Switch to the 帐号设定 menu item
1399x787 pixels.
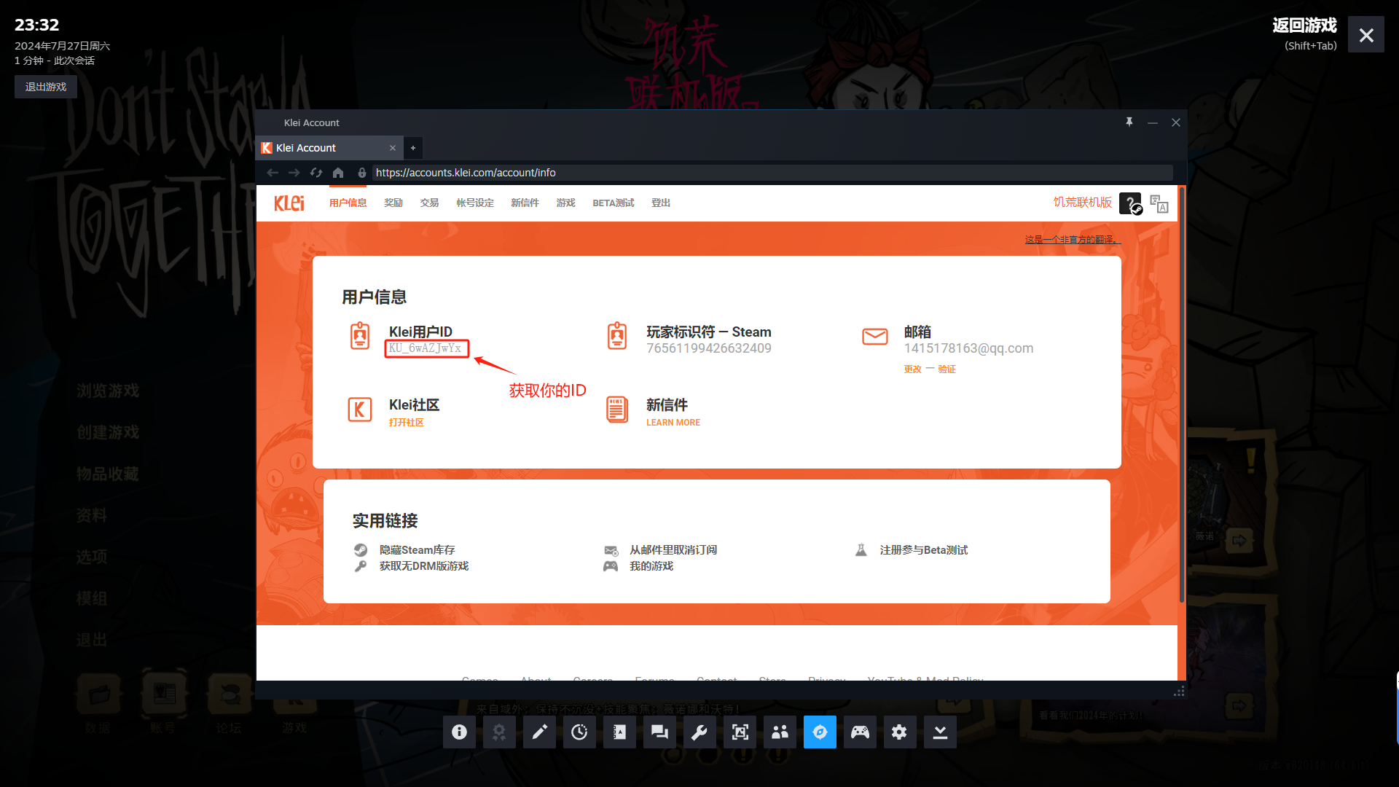pyautogui.click(x=474, y=203)
